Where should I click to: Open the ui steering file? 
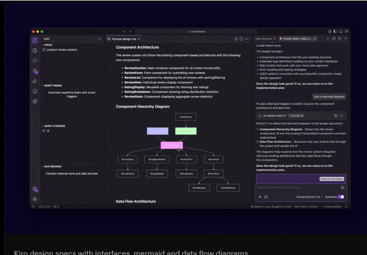(x=45, y=131)
